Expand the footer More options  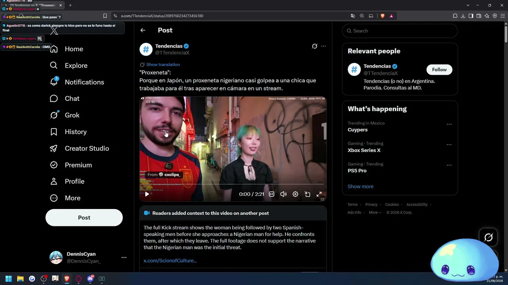[x=375, y=213]
